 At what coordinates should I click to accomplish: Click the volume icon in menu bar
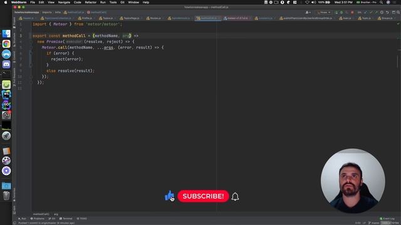[313, 2]
